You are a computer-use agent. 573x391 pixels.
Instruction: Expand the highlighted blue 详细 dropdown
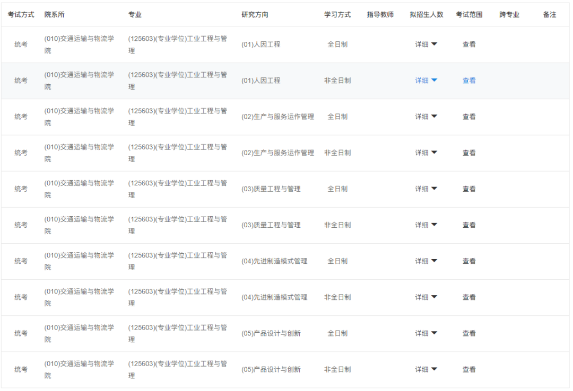[426, 81]
